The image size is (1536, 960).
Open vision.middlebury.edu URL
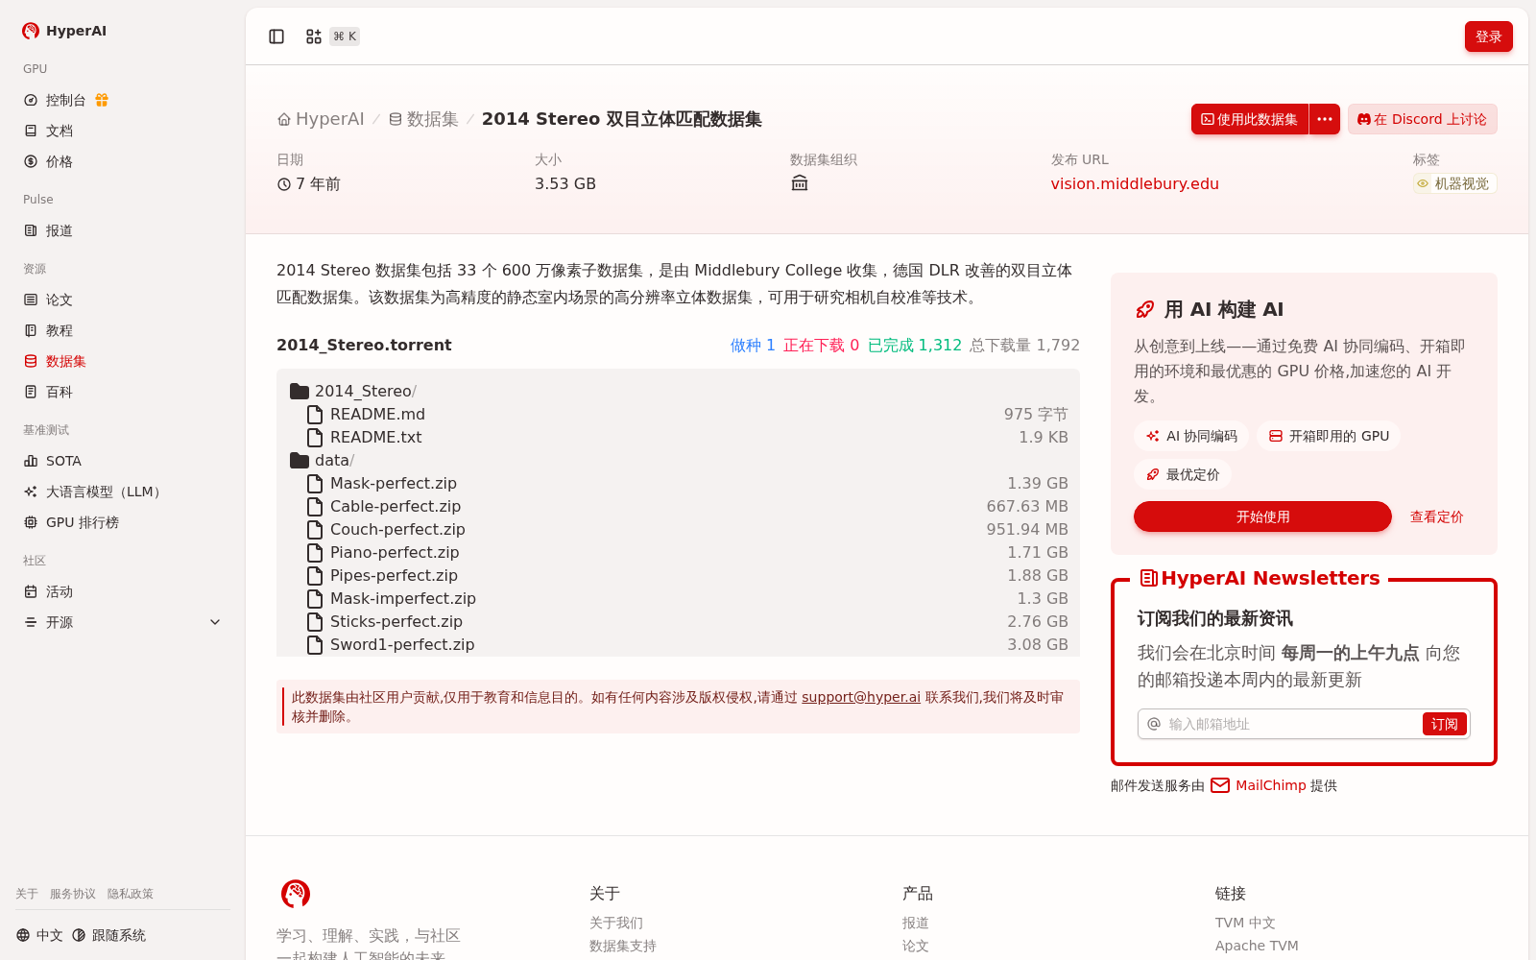[1135, 183]
